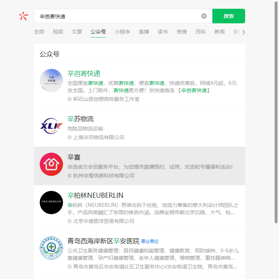Click the 辛选官方会员服务平台 description
This screenshot has width=279, height=279.
pyautogui.click(x=150, y=167)
